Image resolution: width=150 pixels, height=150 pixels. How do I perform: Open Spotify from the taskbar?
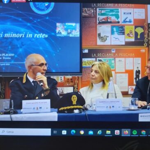coord(135,132)
